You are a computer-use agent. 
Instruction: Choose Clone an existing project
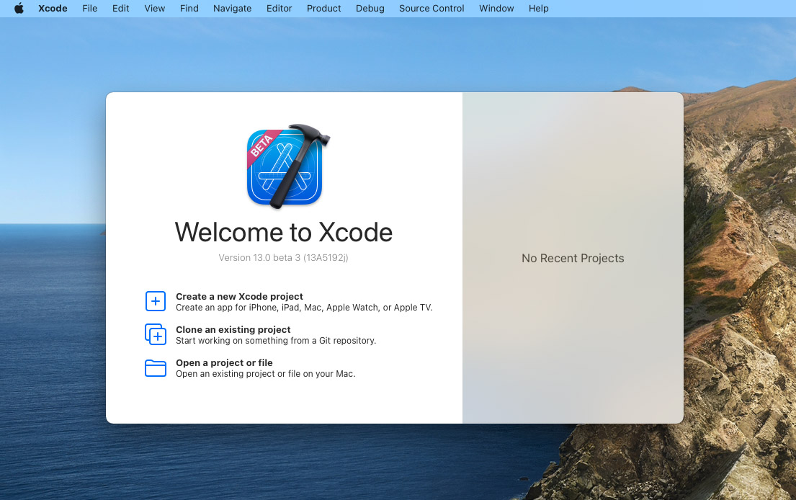(x=233, y=329)
